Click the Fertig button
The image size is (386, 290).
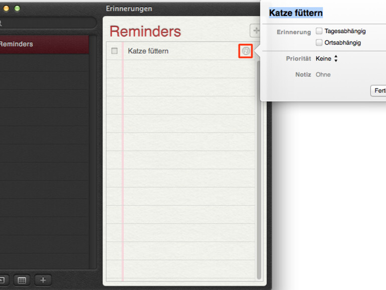[x=378, y=91]
